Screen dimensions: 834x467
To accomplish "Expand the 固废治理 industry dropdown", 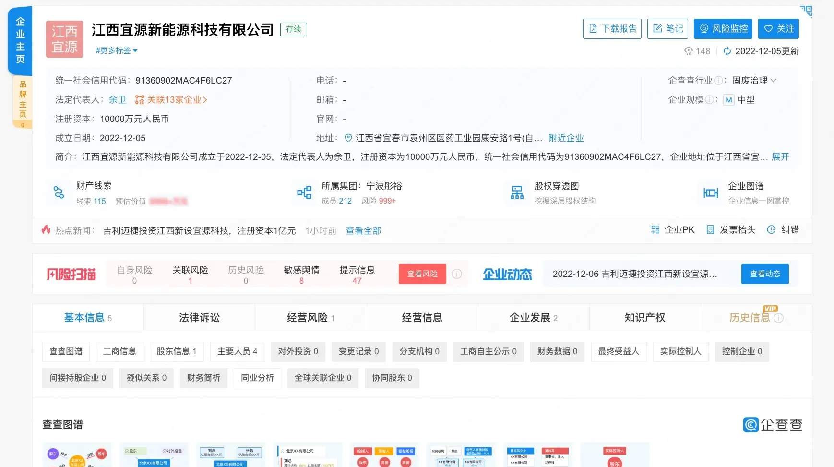I will 754,81.
